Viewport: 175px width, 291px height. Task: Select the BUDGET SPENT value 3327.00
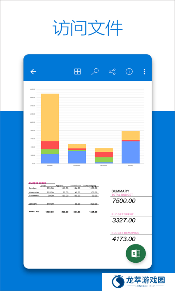[x=124, y=220]
